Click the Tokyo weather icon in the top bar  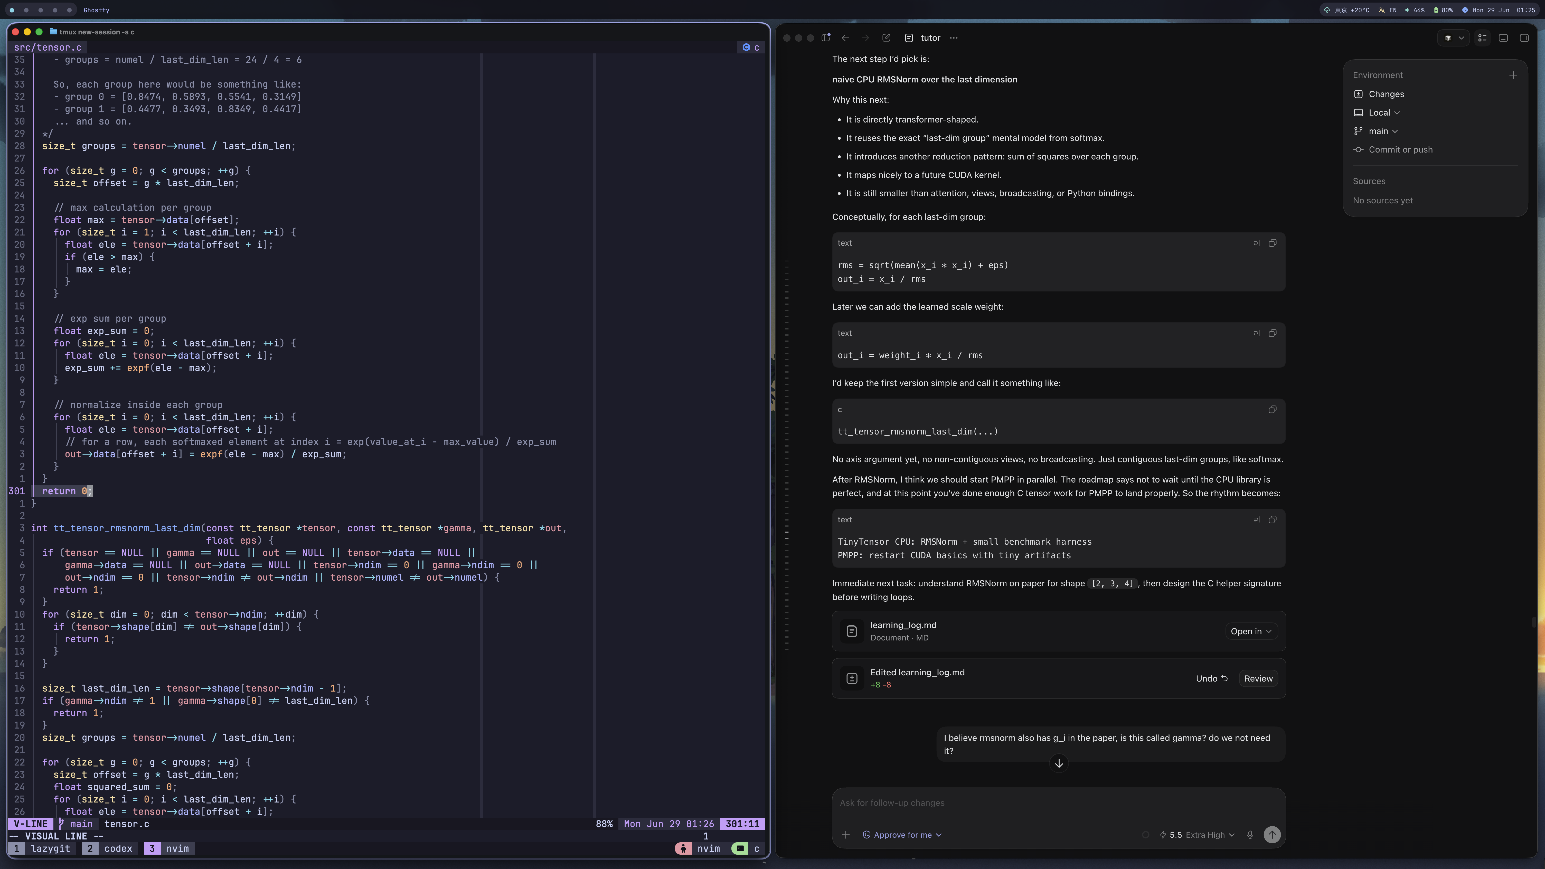coord(1327,10)
